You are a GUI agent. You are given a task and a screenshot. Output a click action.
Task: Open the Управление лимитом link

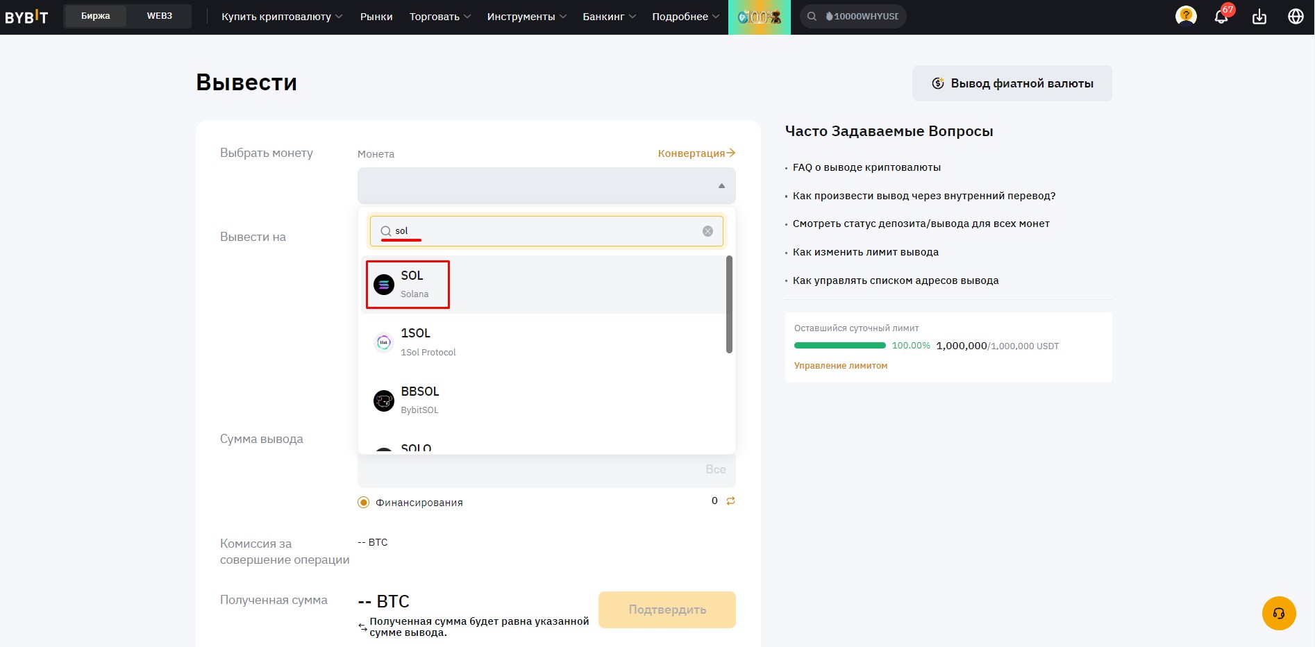click(841, 366)
